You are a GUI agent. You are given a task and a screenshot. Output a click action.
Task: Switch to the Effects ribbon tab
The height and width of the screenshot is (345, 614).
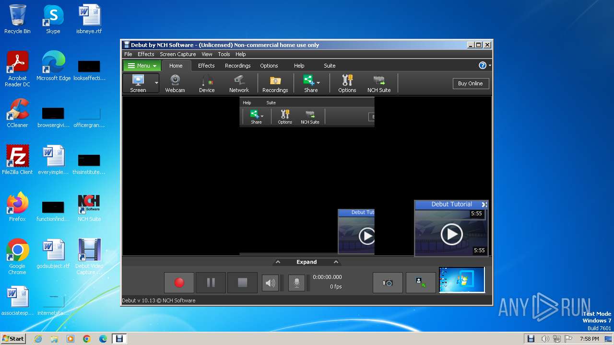(x=206, y=66)
